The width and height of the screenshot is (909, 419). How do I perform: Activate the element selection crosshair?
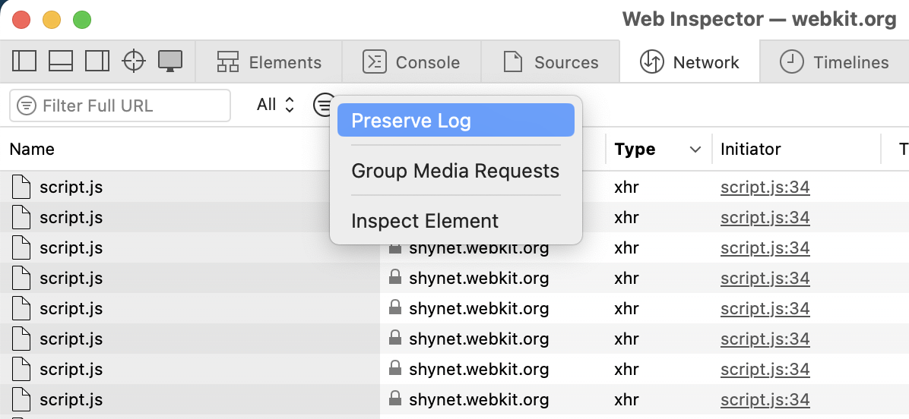click(134, 61)
